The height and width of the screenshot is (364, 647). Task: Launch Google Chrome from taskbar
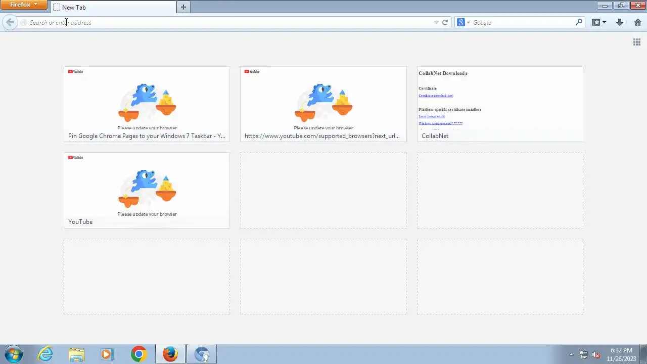click(138, 354)
